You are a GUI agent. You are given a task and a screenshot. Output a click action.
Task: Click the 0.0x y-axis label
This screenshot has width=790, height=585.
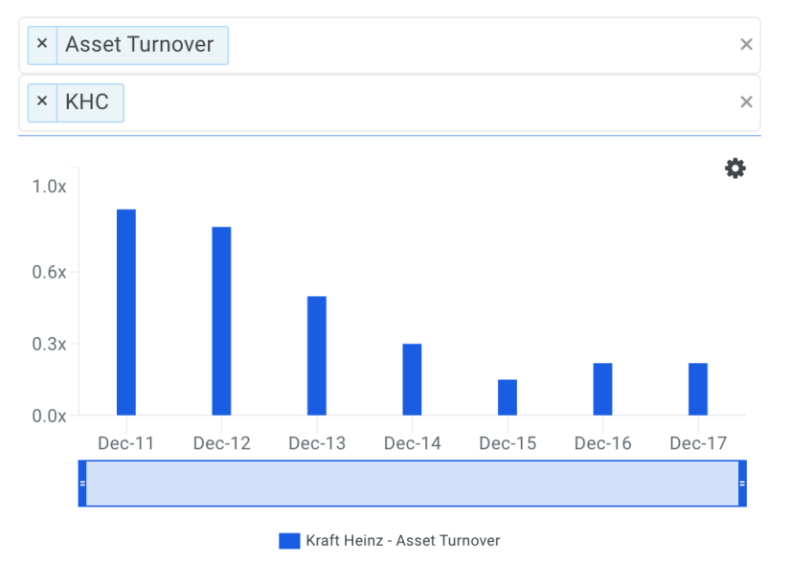pyautogui.click(x=49, y=416)
